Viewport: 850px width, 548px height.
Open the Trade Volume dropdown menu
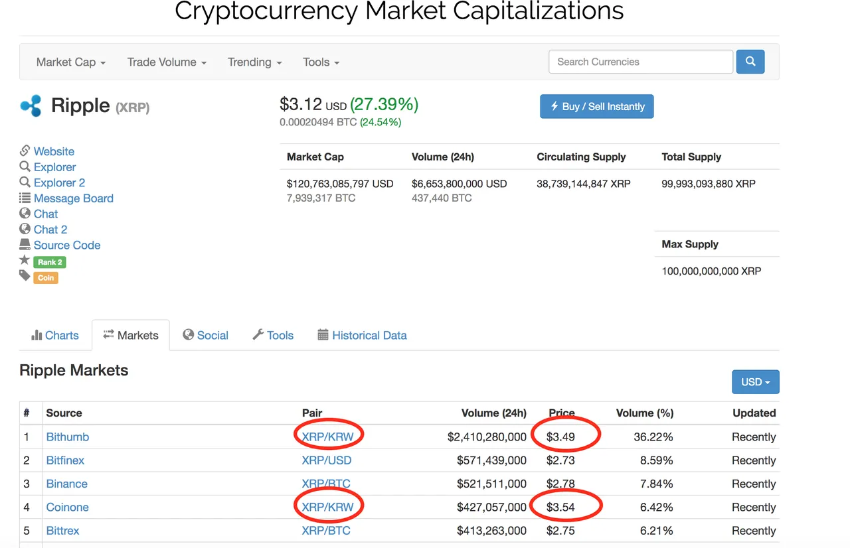(x=167, y=62)
